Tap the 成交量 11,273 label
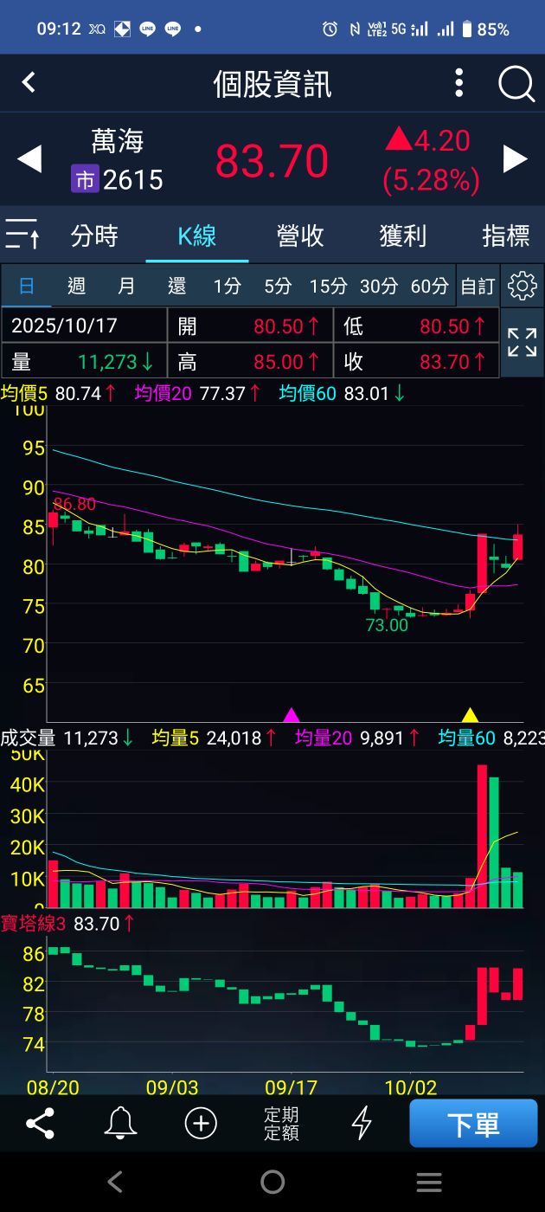This screenshot has width=545, height=1212. 67,738
